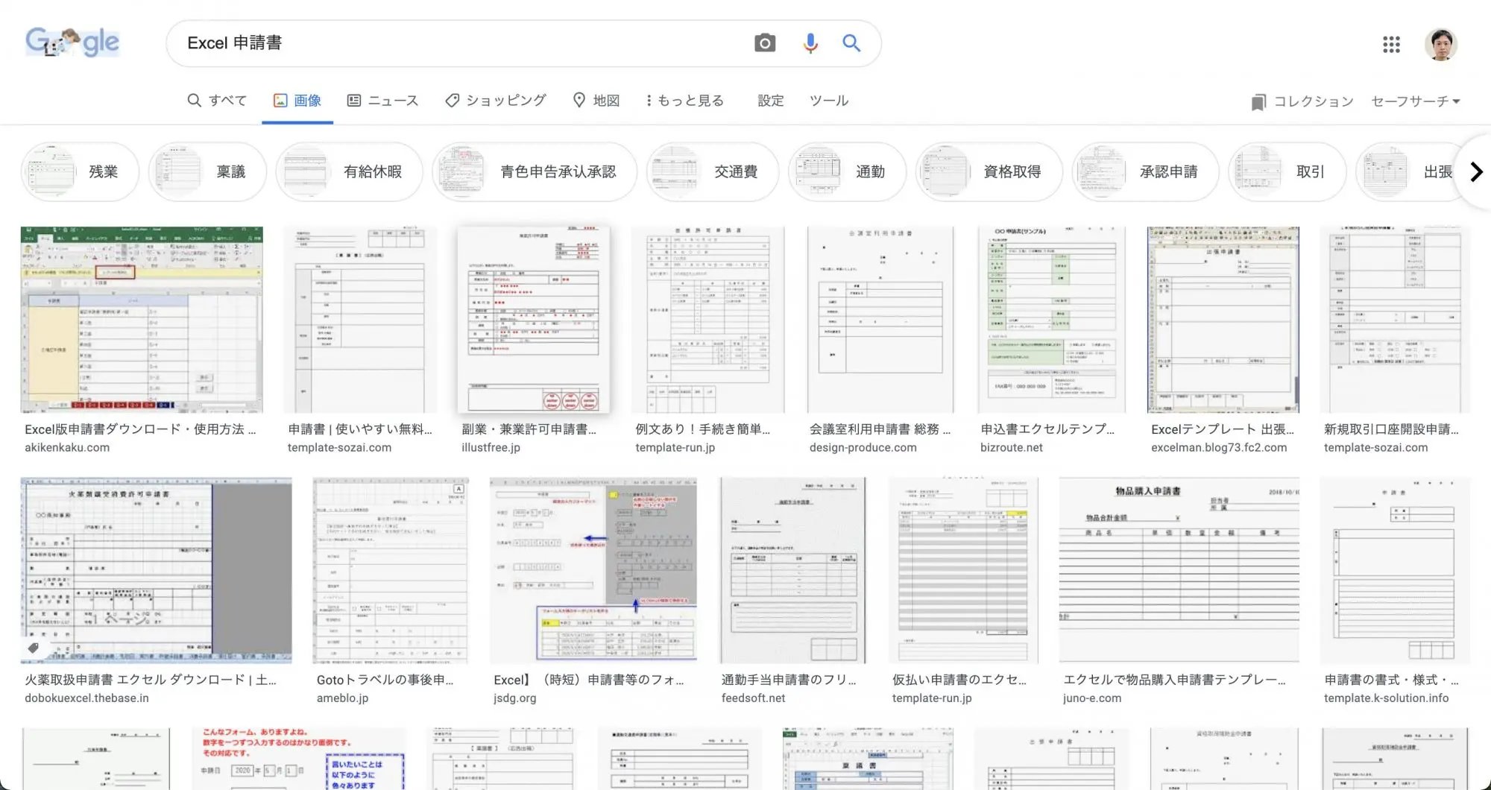Screen dimensions: 1491x790
Task: Open 通勤手当申請書 image from feedsoft.net
Action: (793, 570)
